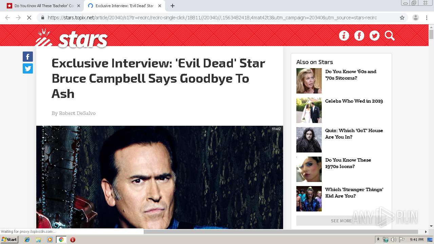Open 'Celebs Who Wed in 2019' article
Image resolution: width=434 pixels, height=244 pixels.
[354, 101]
